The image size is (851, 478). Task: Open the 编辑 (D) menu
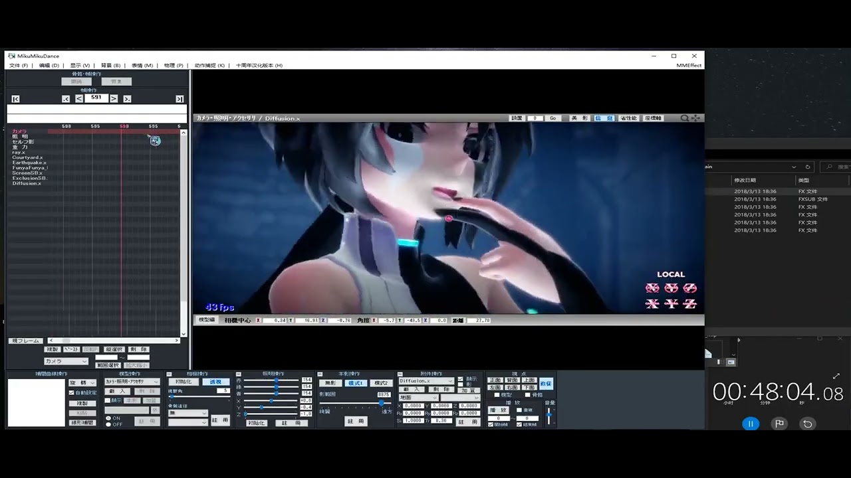coord(49,66)
